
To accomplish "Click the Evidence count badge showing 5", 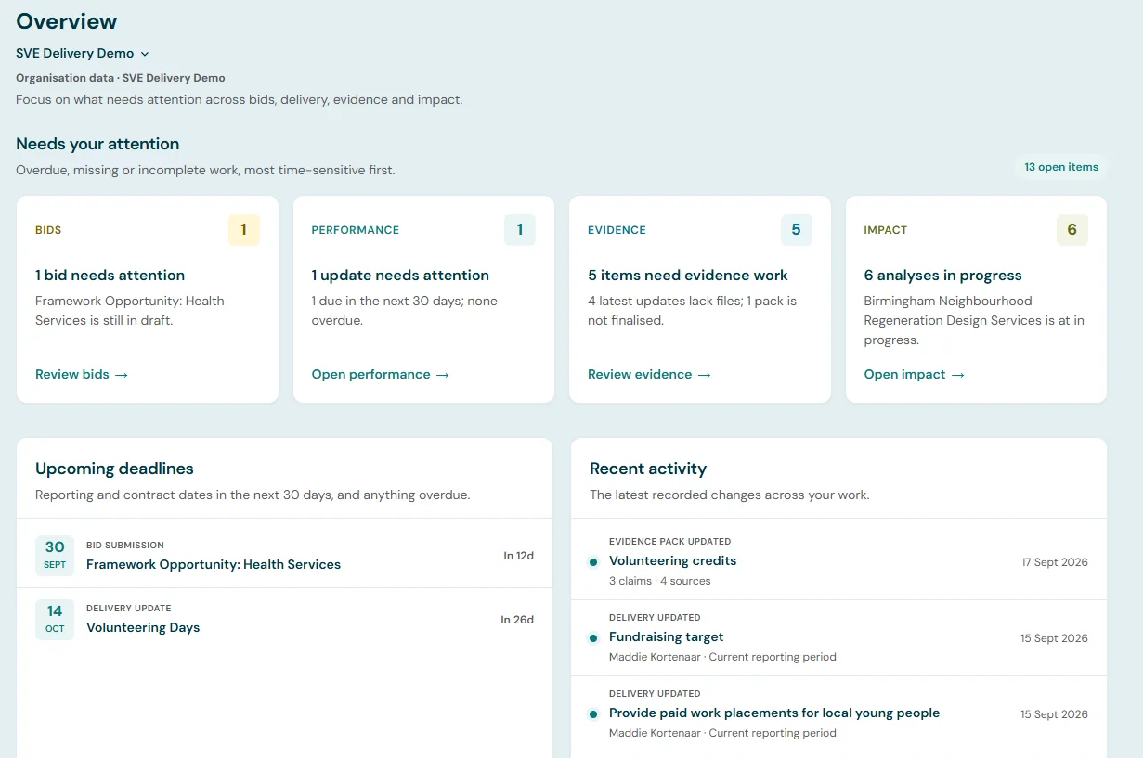I will pos(797,230).
